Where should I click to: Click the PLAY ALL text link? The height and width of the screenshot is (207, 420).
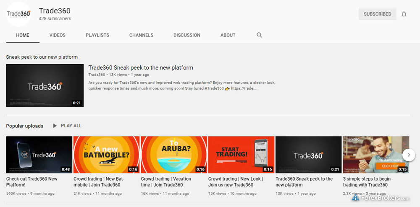(x=71, y=126)
